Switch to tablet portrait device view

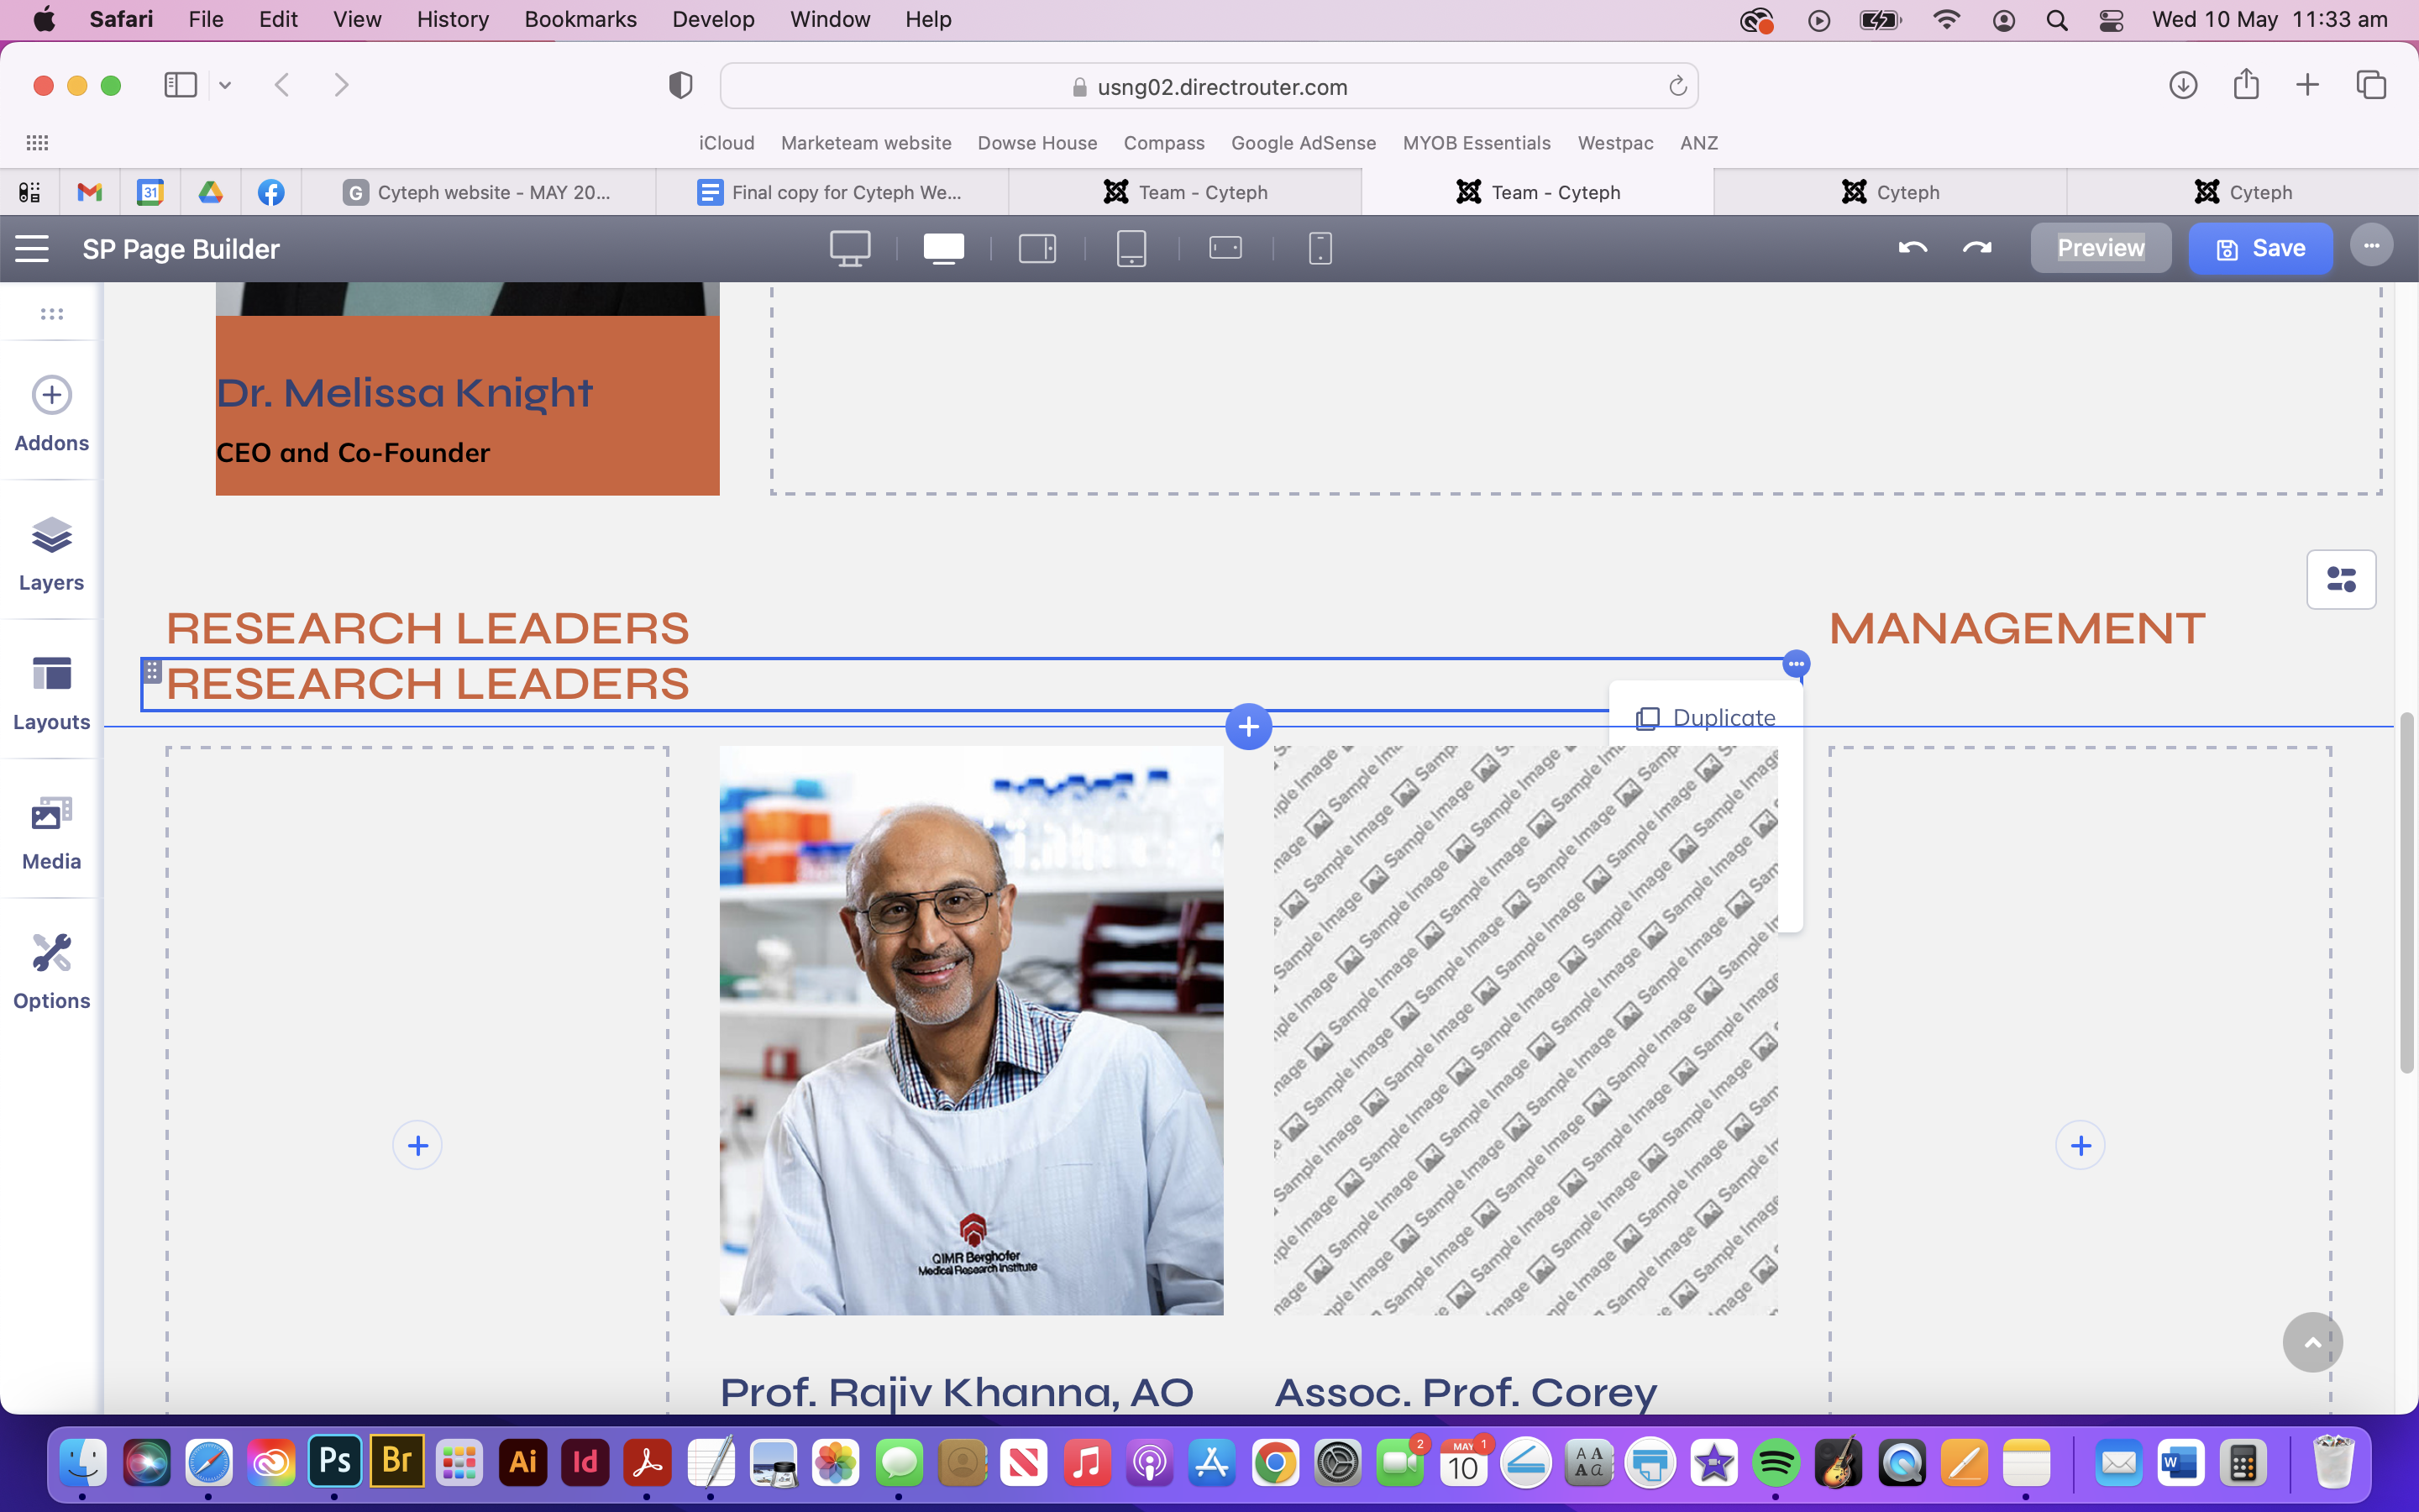pyautogui.click(x=1131, y=248)
